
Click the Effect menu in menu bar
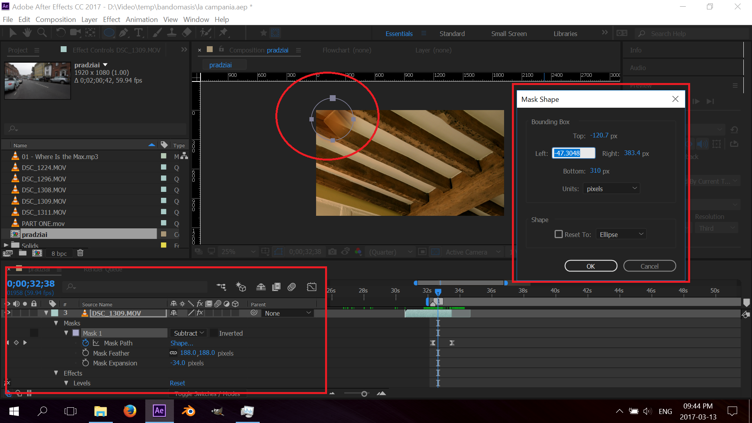(110, 19)
